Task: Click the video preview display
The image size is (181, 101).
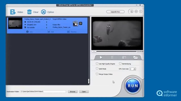Action: [x=117, y=33]
